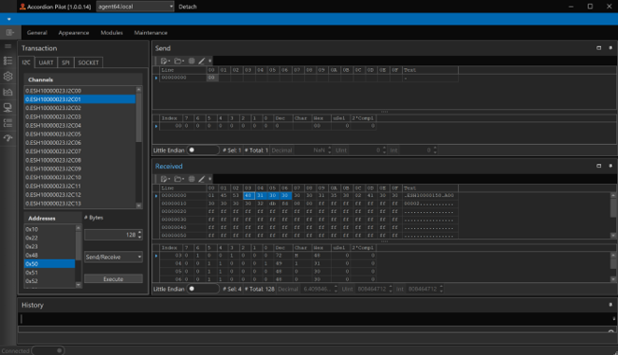Screen dimensions: 618x355
Task: Click the save icon in Received toolbar
Action: coord(165,179)
